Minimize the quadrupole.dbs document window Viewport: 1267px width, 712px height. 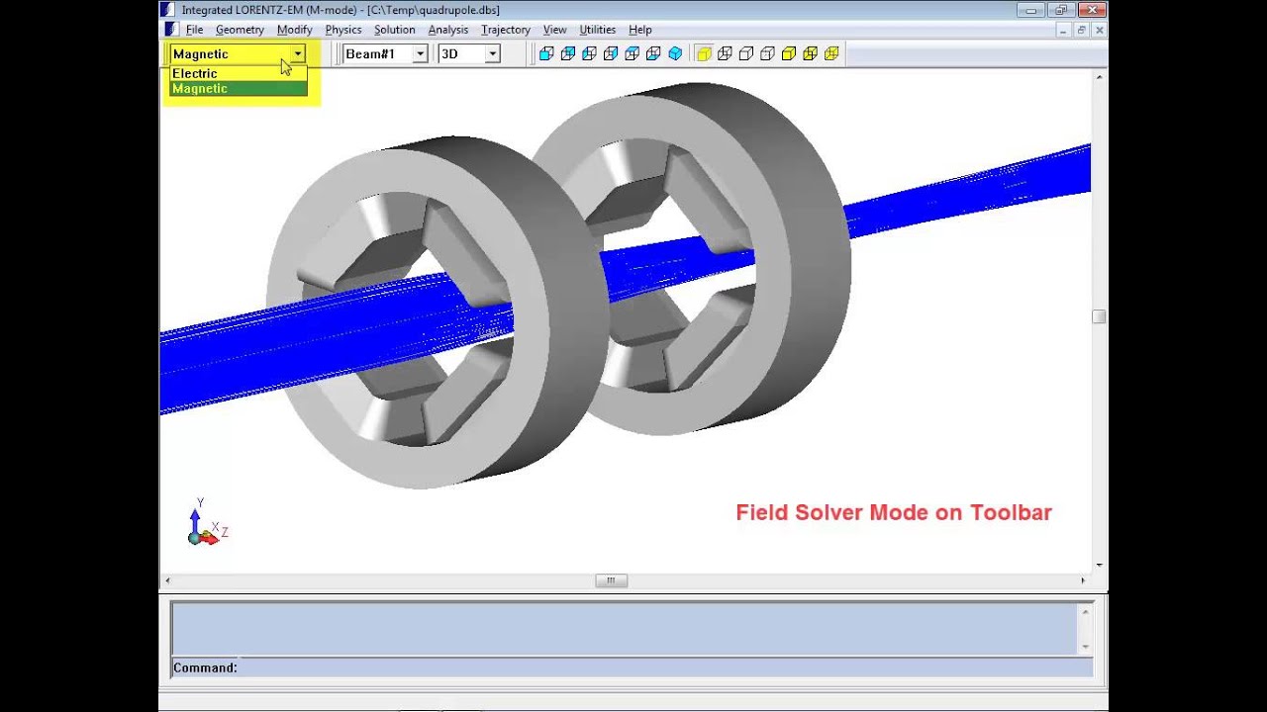(1064, 31)
